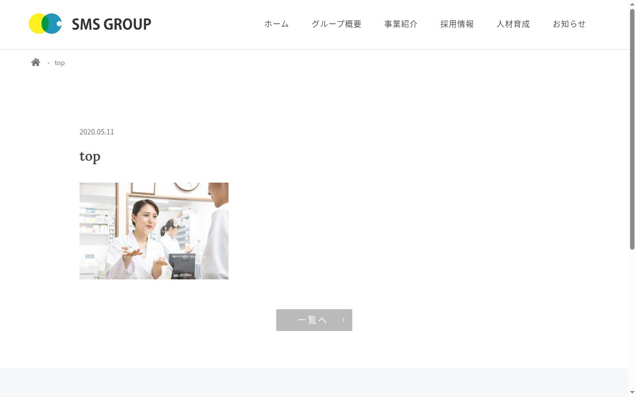This screenshot has width=636, height=397.
Task: Open the 人材育成 menu item
Action: tap(513, 24)
